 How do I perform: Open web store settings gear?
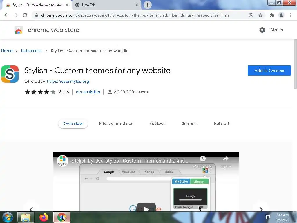click(x=262, y=30)
